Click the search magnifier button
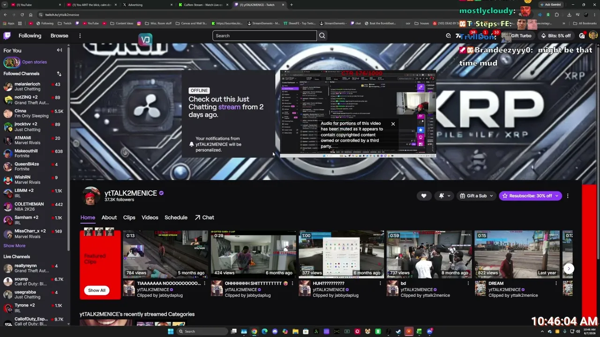 tap(322, 36)
